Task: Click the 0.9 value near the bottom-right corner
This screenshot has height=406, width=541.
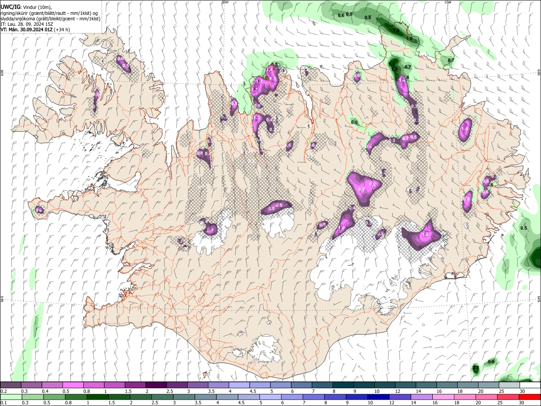Action: coord(491,362)
